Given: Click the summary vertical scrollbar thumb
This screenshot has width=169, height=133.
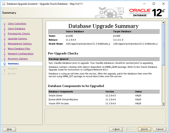Looking at the screenshot, I should (x=163, y=45).
